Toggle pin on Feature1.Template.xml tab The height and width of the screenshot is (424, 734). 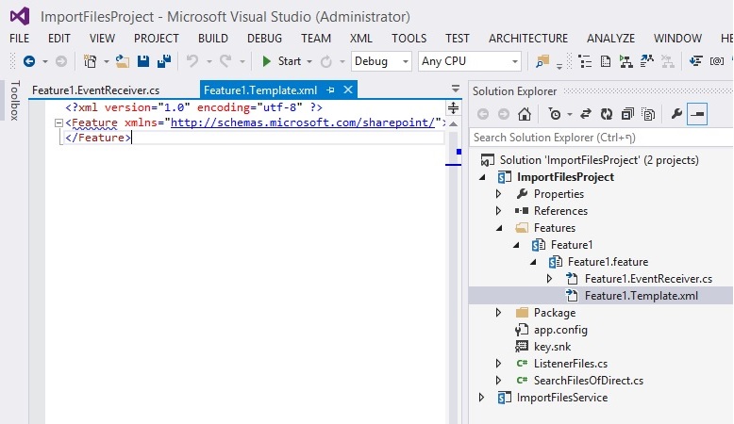coord(330,90)
